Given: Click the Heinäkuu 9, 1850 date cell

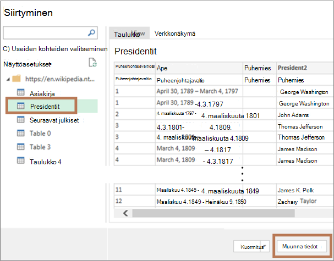Looking at the screenshot, I should (226, 202).
